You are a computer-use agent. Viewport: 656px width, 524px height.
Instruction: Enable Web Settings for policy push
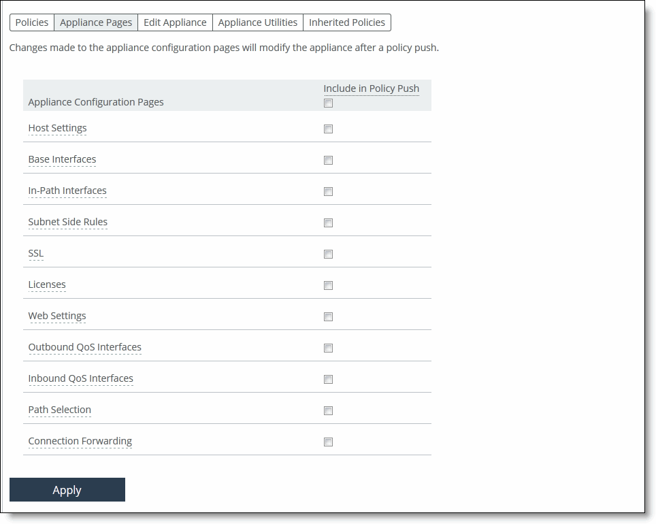(x=328, y=316)
